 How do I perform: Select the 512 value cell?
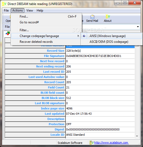[100, 98]
